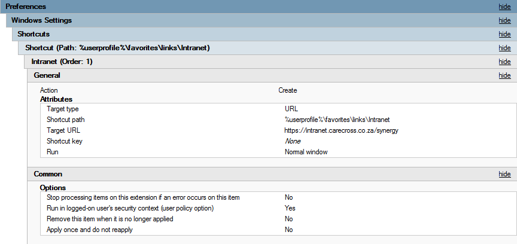Hide the Shortcut path section
Screen dimensions: 517x244
[504, 48]
